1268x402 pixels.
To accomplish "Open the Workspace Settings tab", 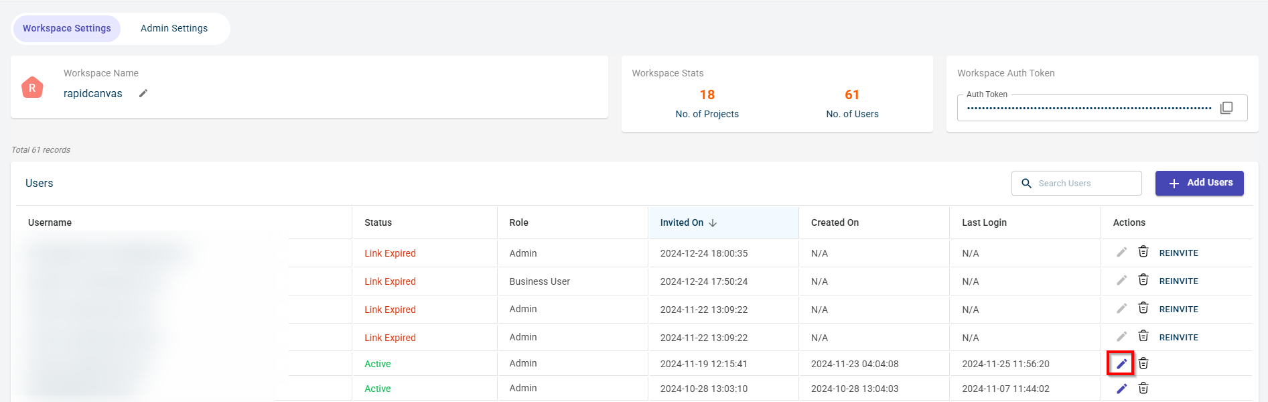I will click(67, 28).
